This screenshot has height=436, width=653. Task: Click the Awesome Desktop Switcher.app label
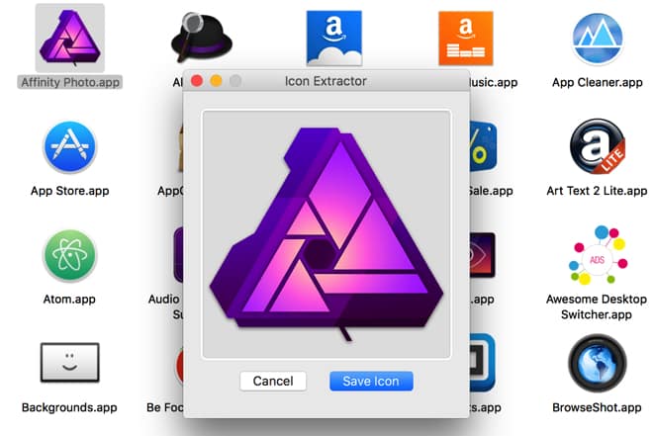pyautogui.click(x=597, y=306)
